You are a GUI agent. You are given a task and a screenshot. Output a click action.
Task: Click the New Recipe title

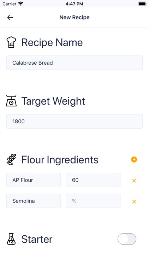coord(74,17)
